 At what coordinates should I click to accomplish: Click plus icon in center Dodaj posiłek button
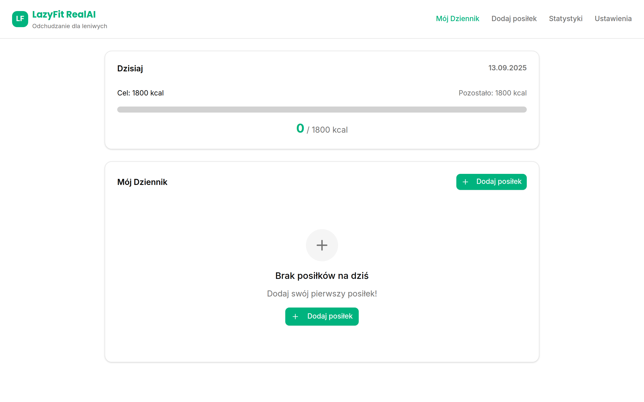coord(295,316)
